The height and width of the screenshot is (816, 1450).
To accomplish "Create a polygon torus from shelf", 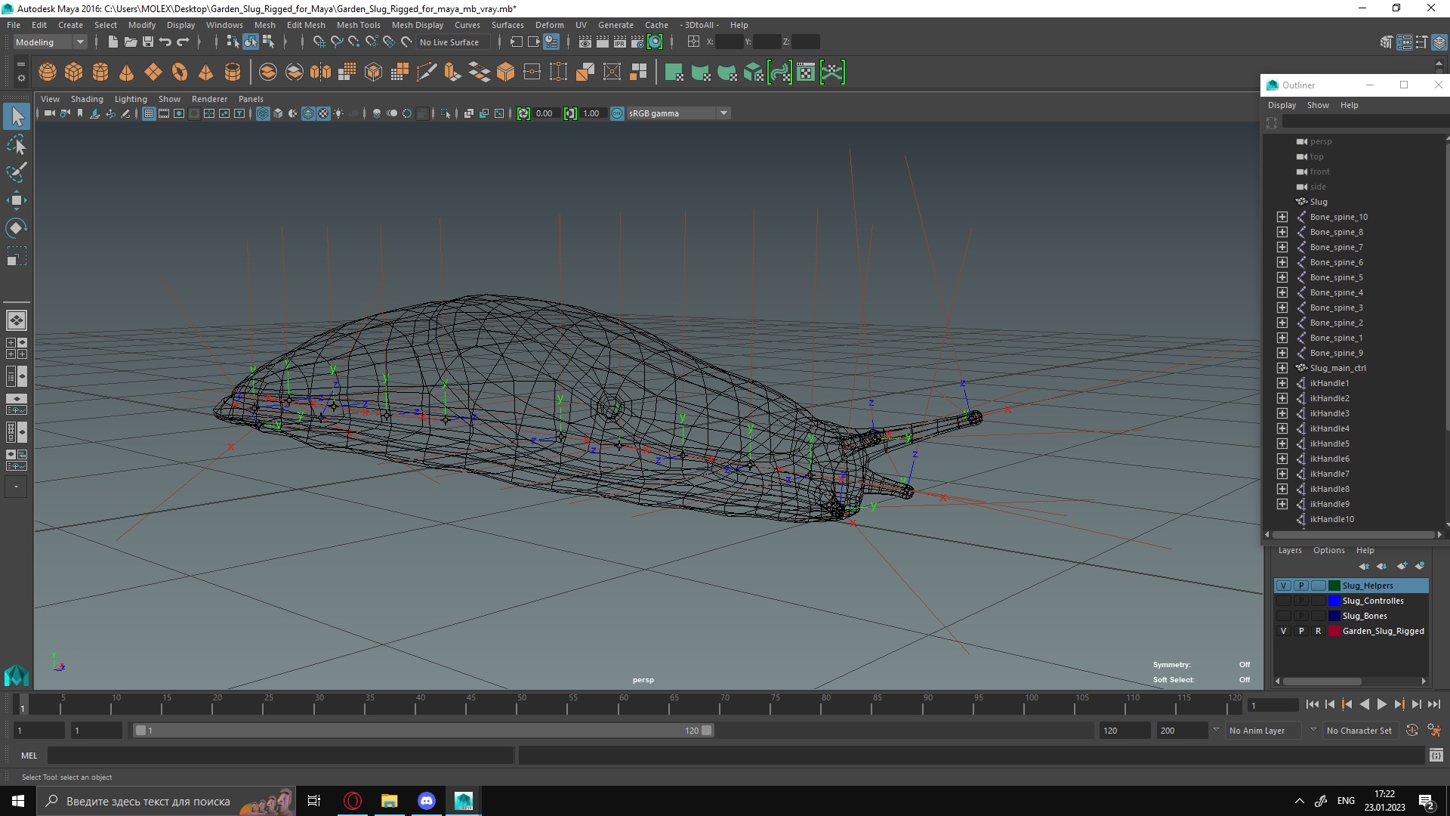I will (180, 73).
